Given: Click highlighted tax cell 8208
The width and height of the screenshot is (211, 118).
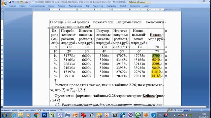Looking at the screenshot, I should point(156,64).
